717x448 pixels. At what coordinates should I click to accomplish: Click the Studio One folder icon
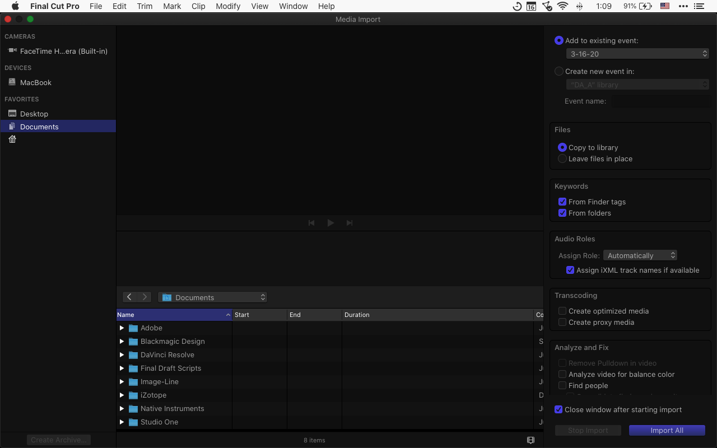(133, 422)
